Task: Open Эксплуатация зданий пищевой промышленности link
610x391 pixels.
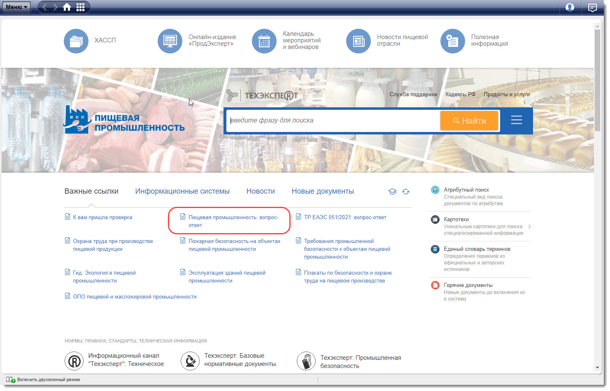Action: (x=227, y=277)
